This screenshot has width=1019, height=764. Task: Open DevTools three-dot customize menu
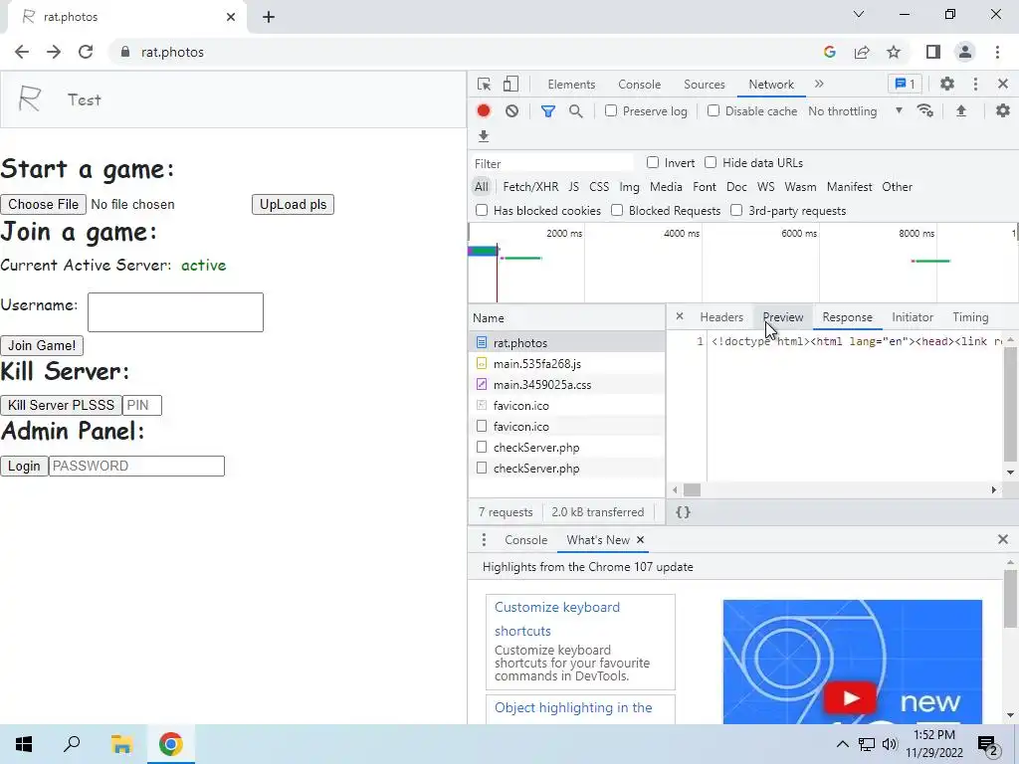click(975, 84)
